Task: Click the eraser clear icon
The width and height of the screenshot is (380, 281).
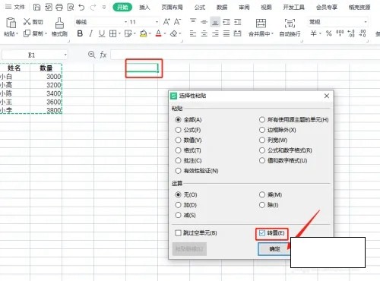Action: 174,33
